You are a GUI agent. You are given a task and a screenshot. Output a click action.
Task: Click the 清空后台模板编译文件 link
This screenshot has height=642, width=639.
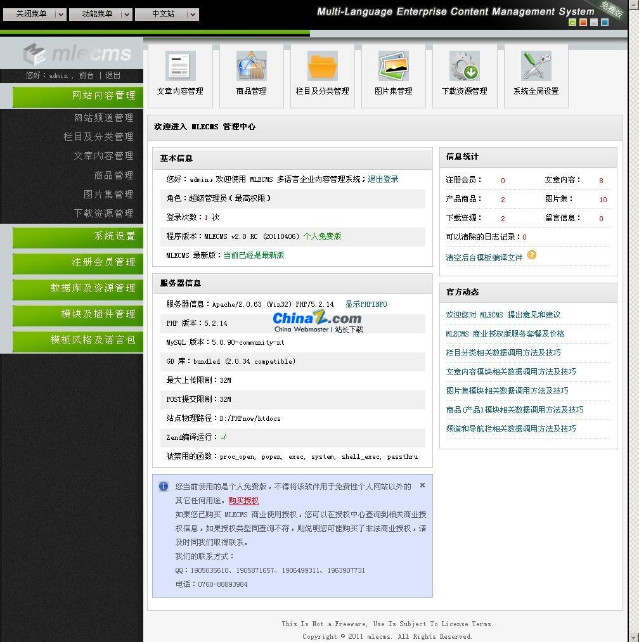click(484, 257)
